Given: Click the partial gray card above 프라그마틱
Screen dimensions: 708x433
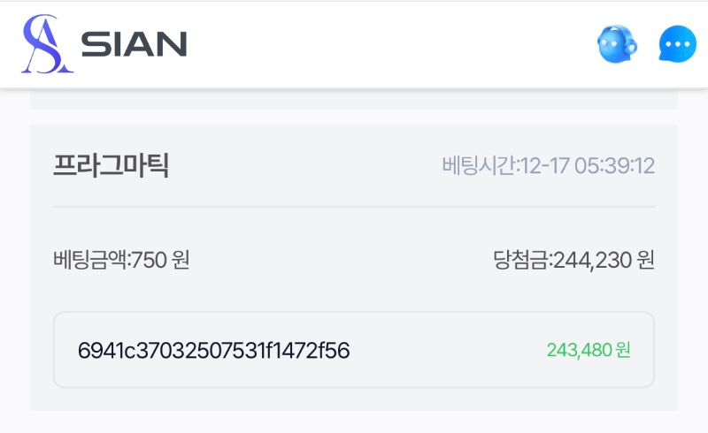Looking at the screenshot, I should (x=354, y=99).
